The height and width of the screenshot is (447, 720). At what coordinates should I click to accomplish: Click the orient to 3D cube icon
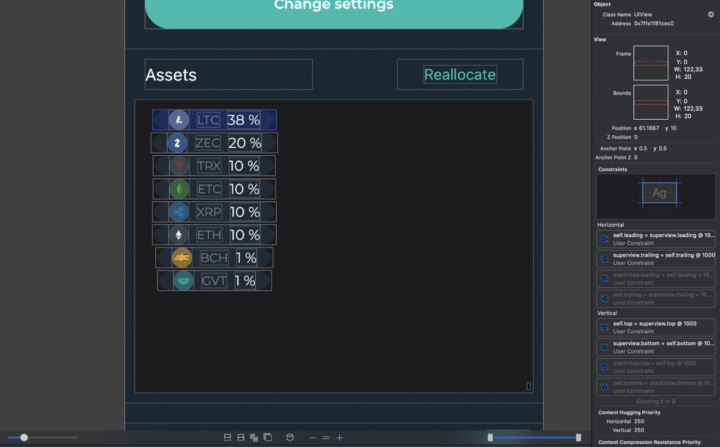tap(290, 437)
